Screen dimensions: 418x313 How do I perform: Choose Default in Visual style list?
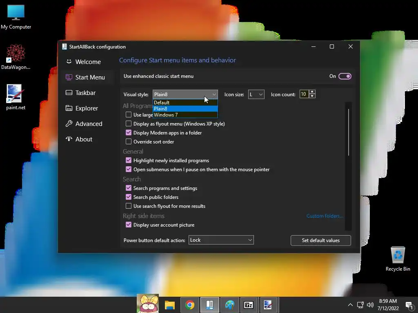185,102
